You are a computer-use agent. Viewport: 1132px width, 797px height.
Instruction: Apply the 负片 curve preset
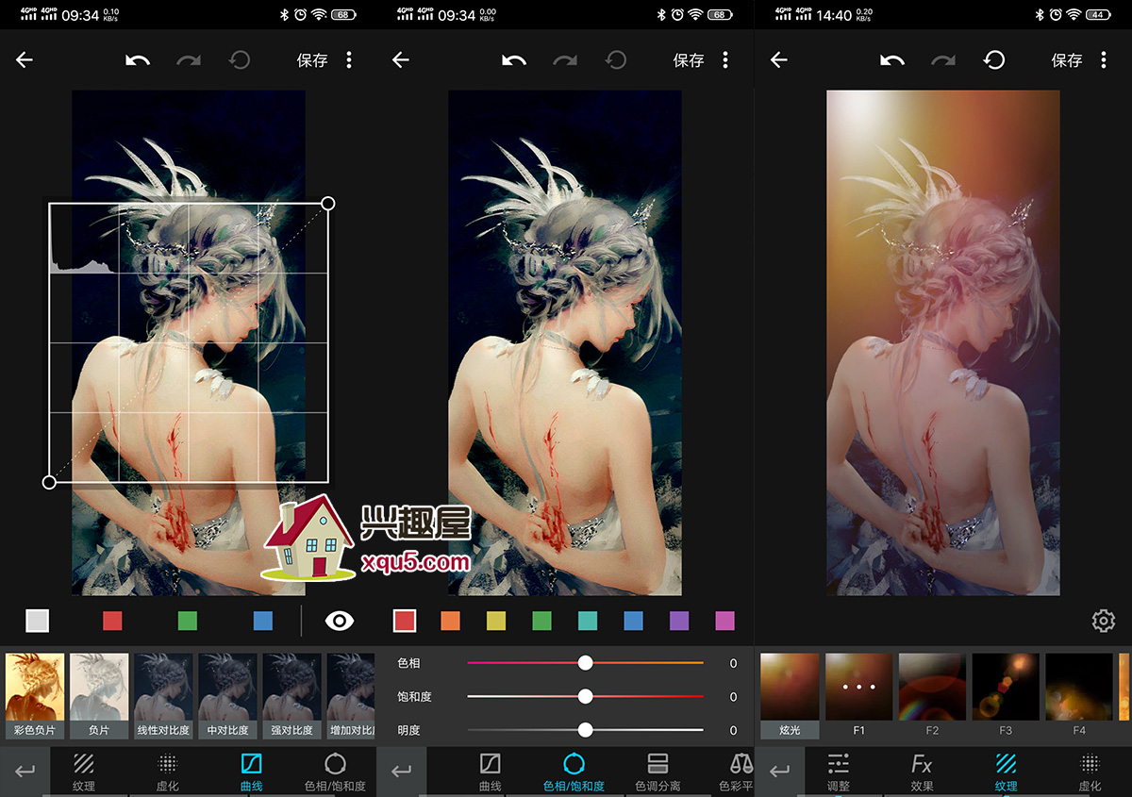[x=99, y=695]
